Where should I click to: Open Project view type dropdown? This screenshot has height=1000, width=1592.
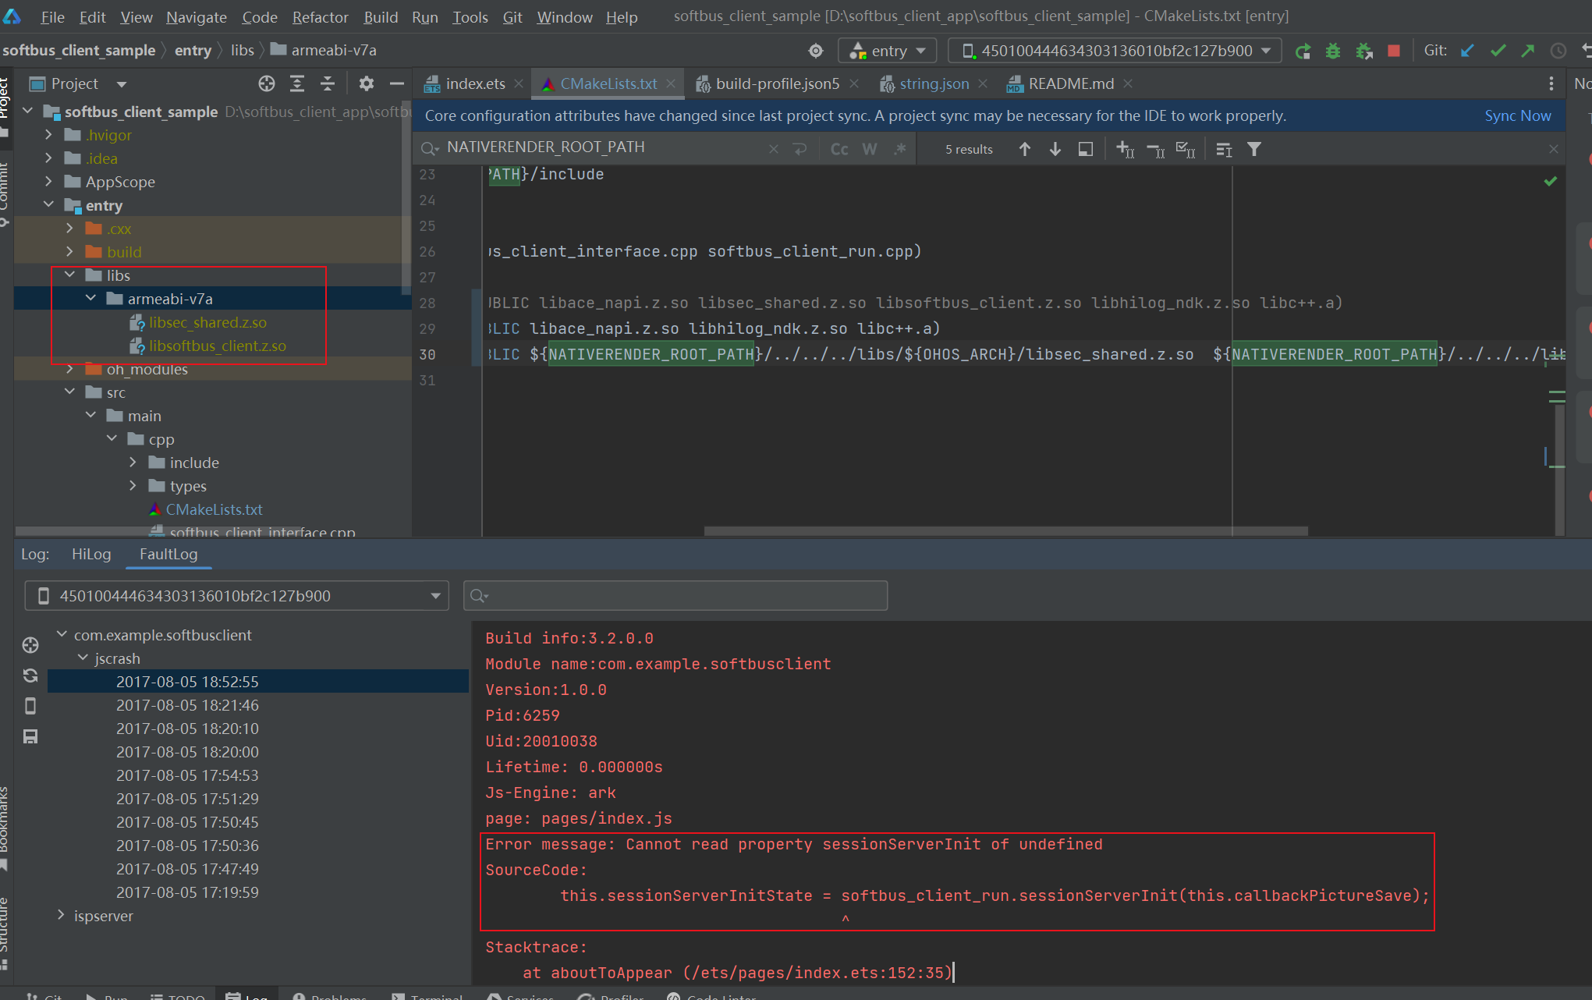pyautogui.click(x=121, y=83)
